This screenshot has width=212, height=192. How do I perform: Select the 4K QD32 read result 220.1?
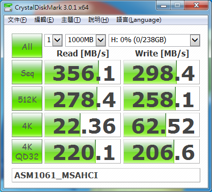(x=83, y=151)
